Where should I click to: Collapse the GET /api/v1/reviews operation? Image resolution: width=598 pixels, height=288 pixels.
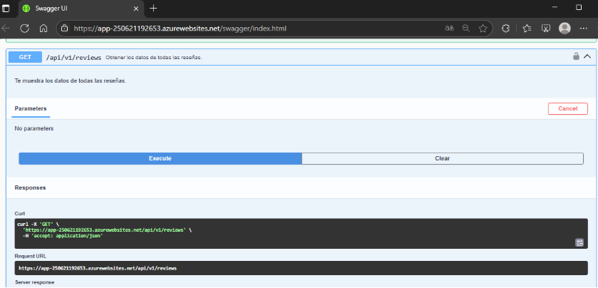click(587, 56)
